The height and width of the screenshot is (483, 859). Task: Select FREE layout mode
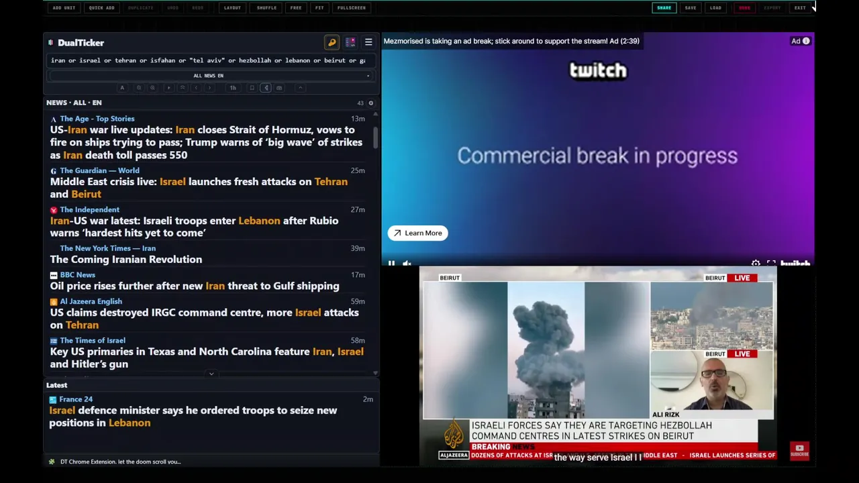296,8
